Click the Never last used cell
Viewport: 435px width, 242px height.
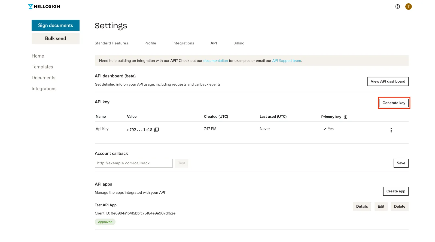(265, 129)
